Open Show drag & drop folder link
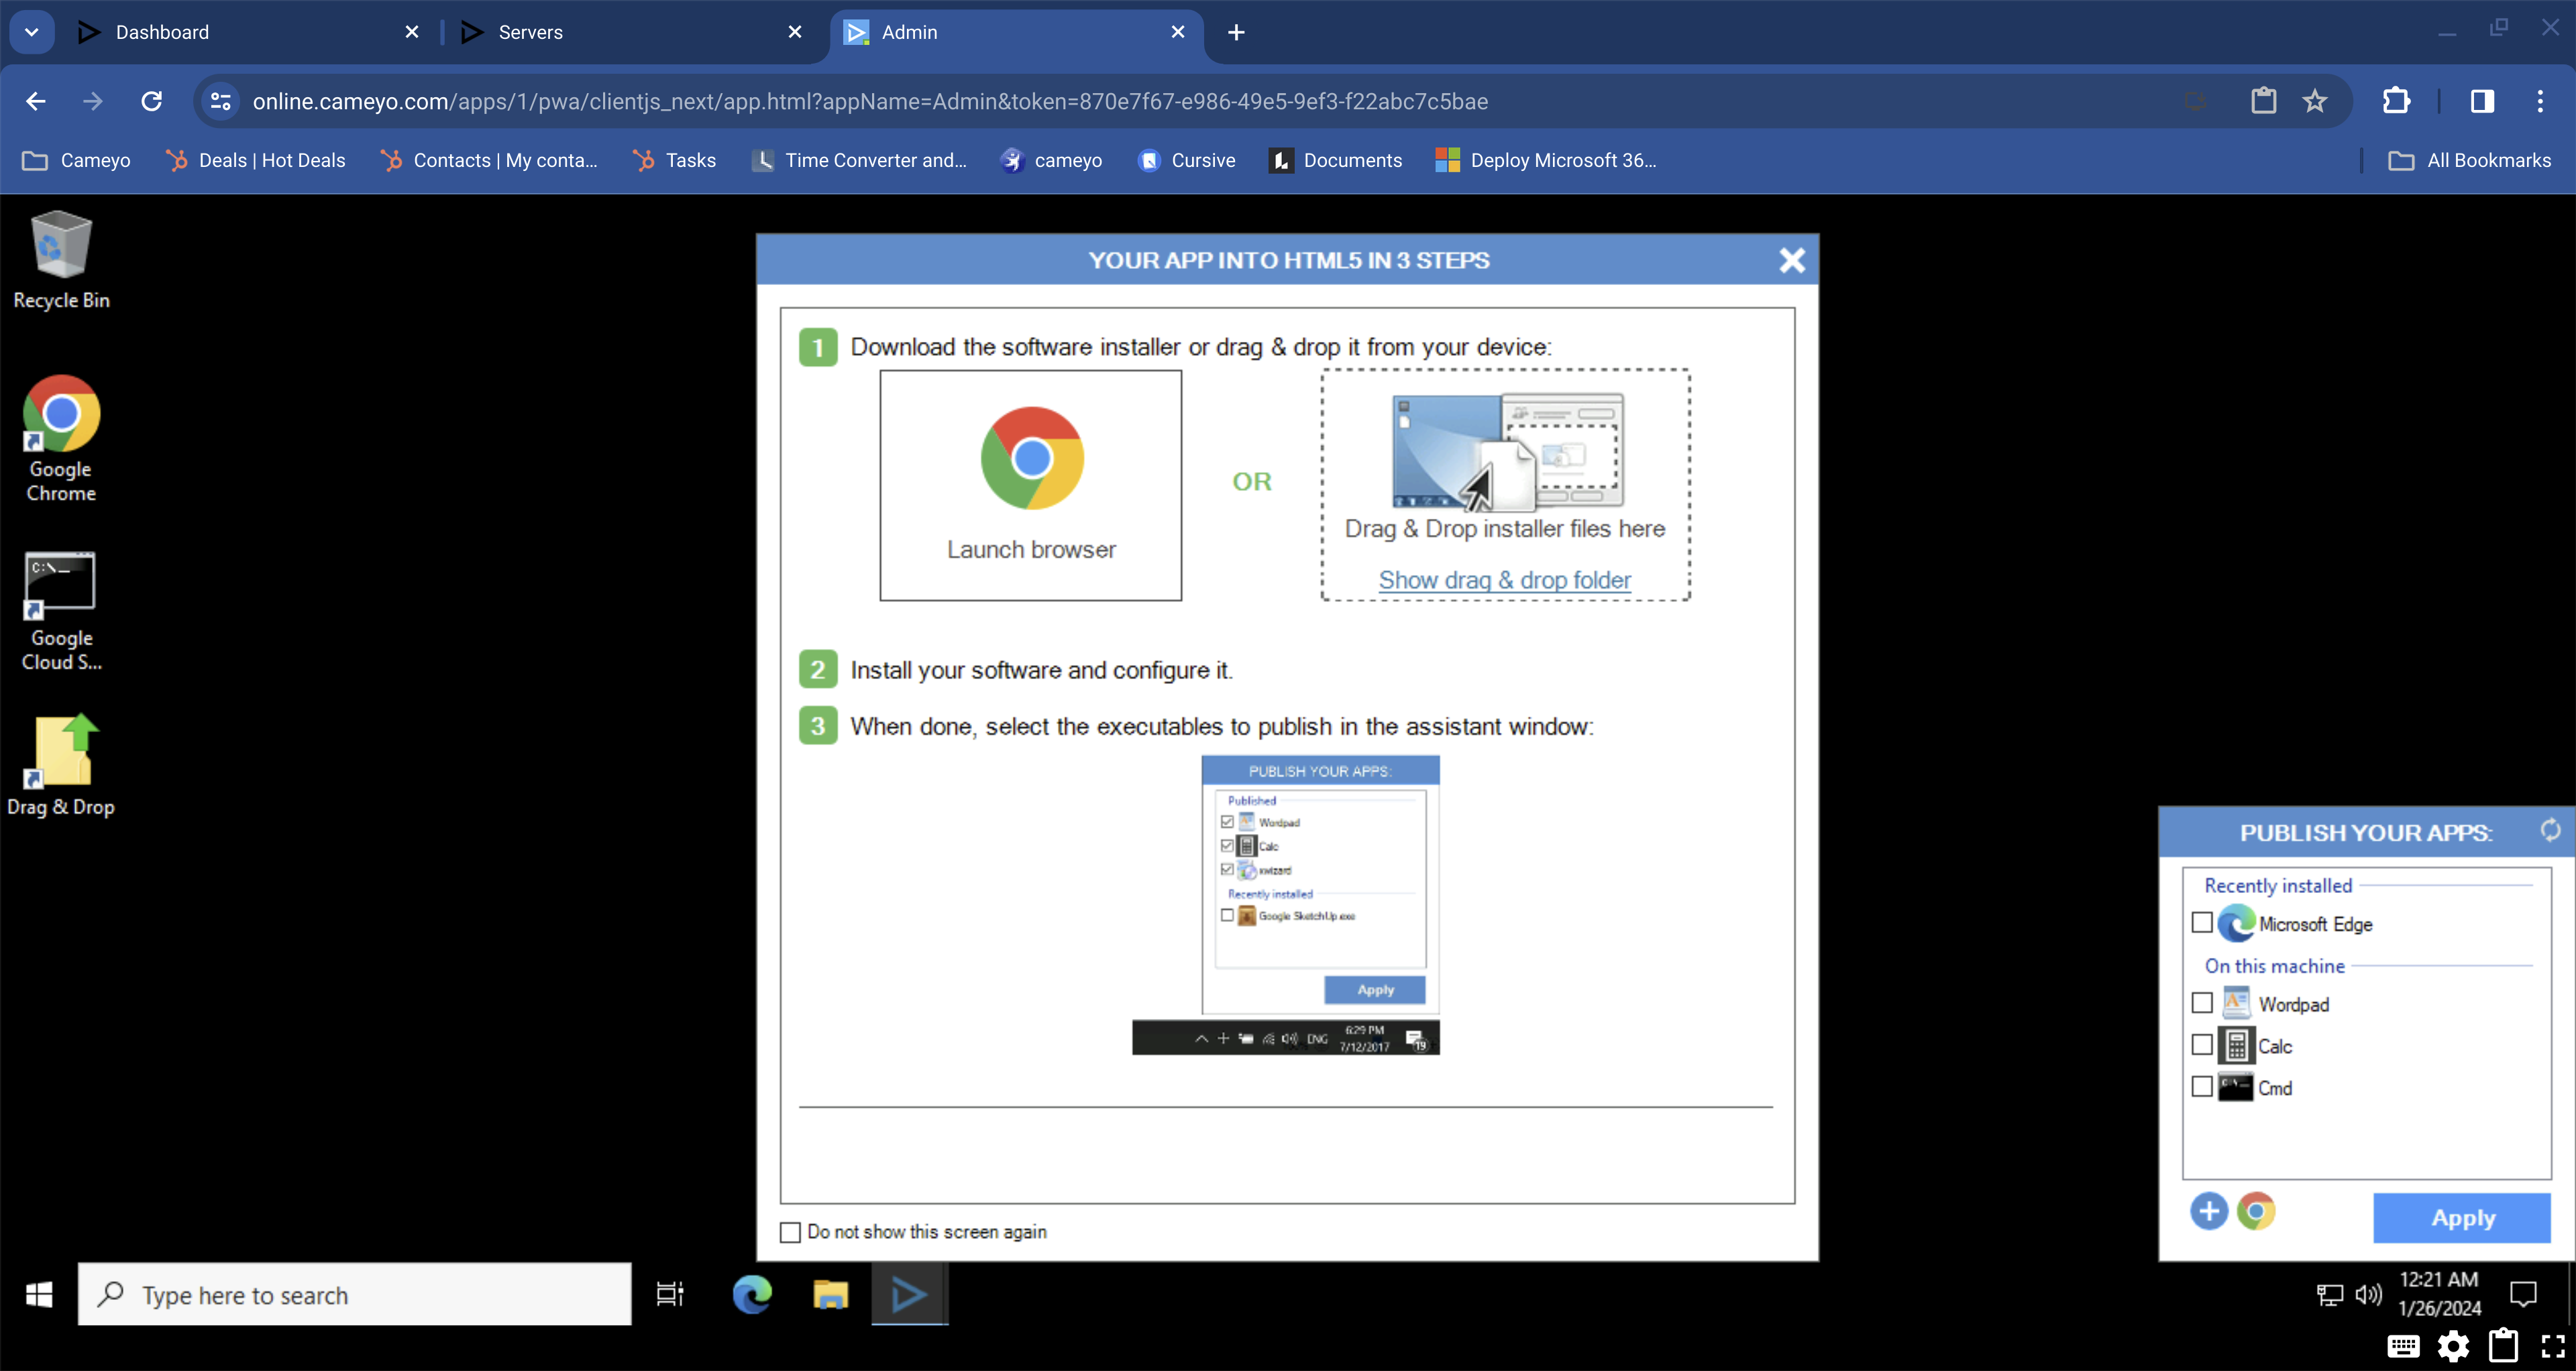The width and height of the screenshot is (2576, 1371). point(1505,581)
